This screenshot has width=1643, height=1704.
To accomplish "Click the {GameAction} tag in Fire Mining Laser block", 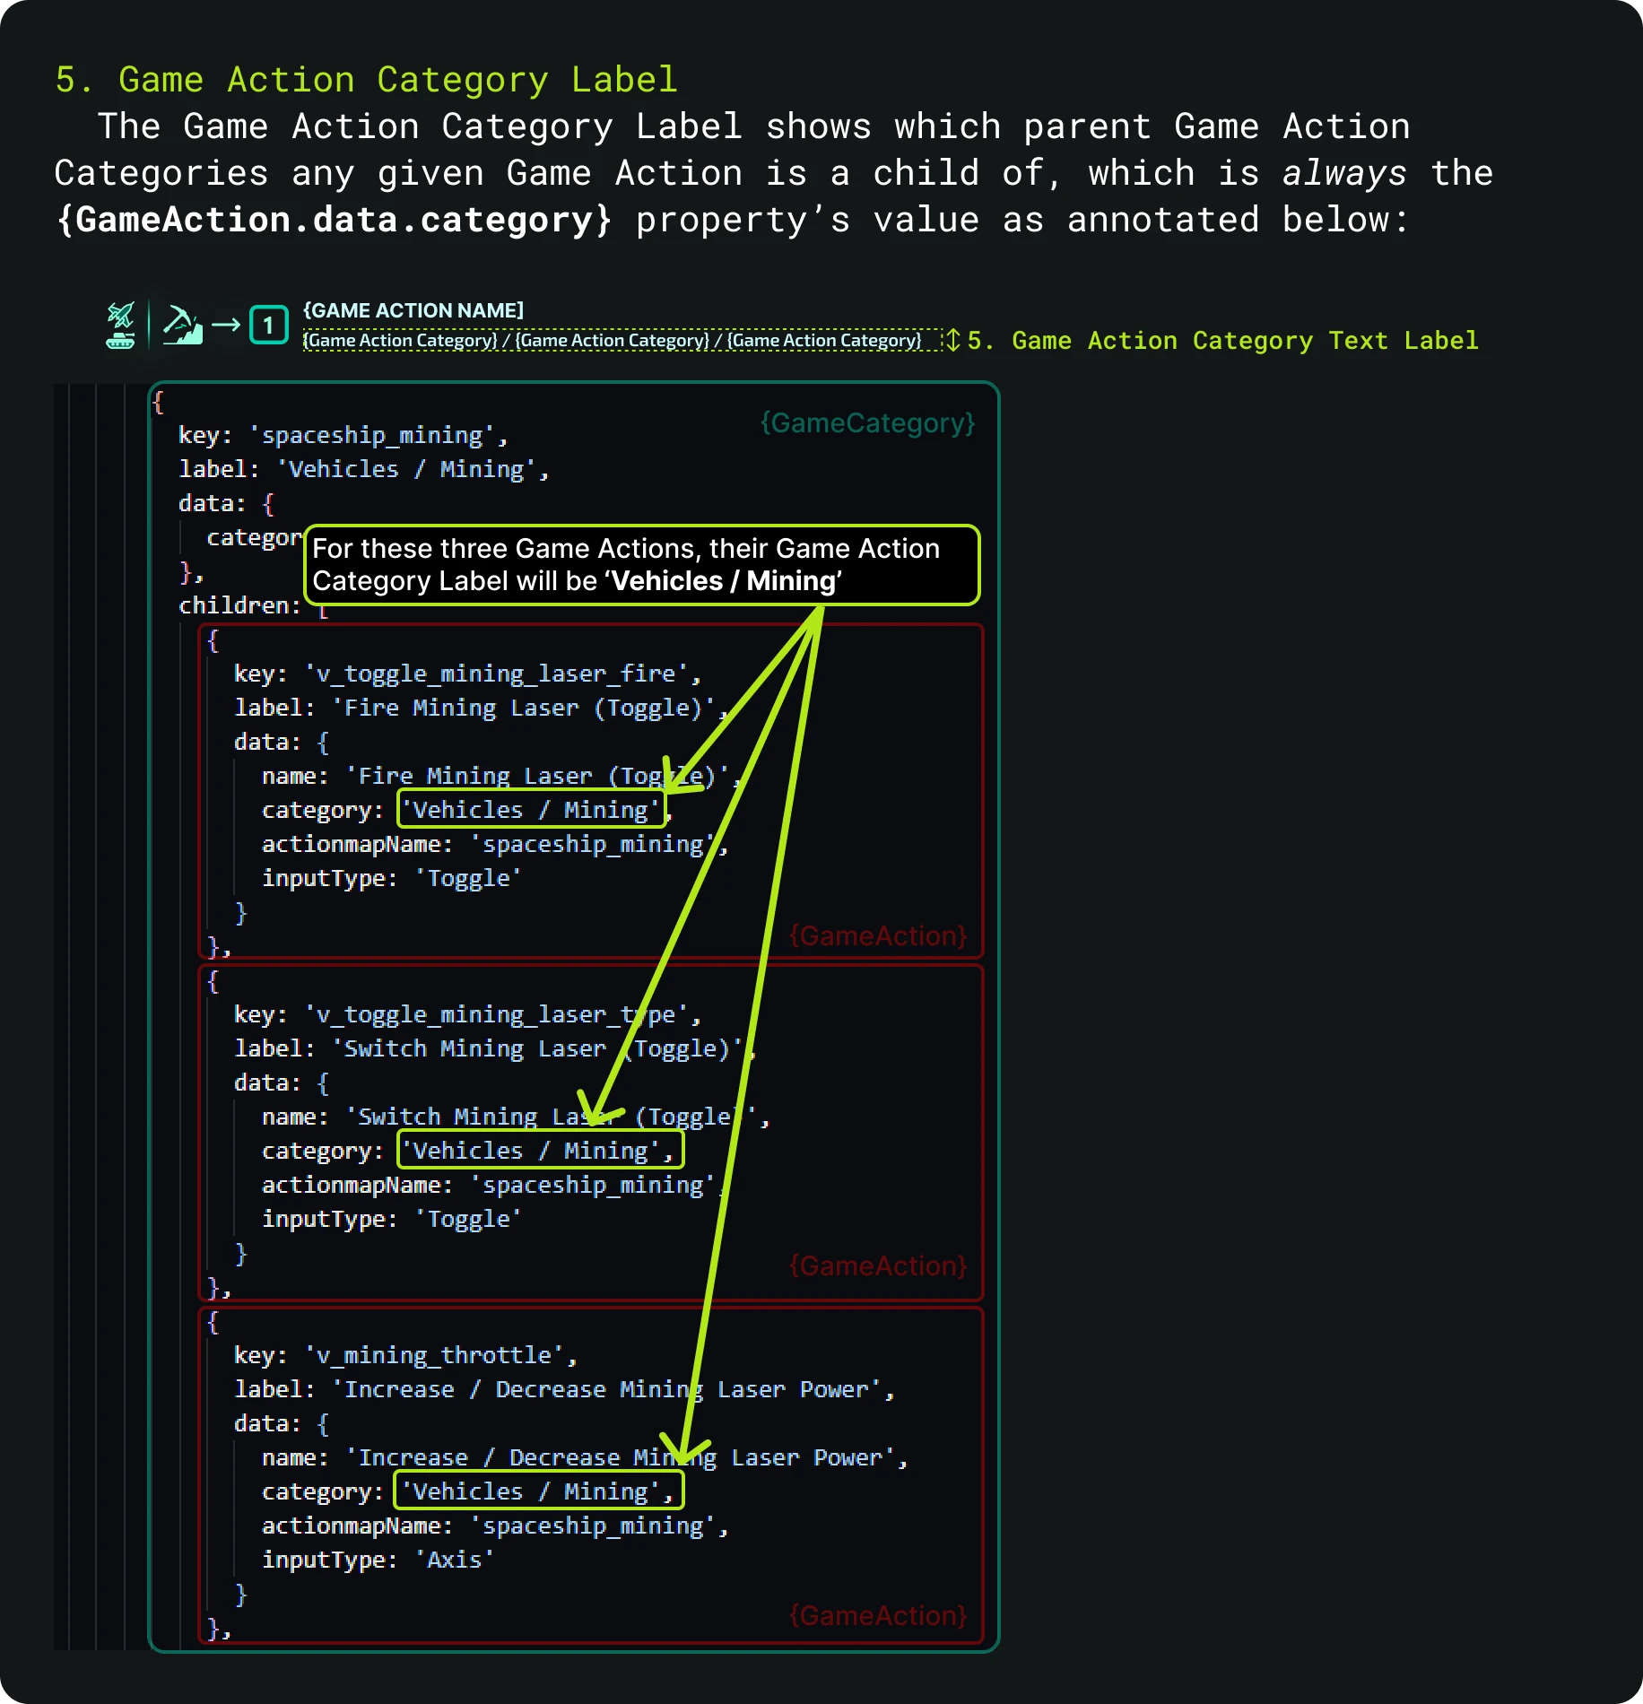I will pos(878,935).
